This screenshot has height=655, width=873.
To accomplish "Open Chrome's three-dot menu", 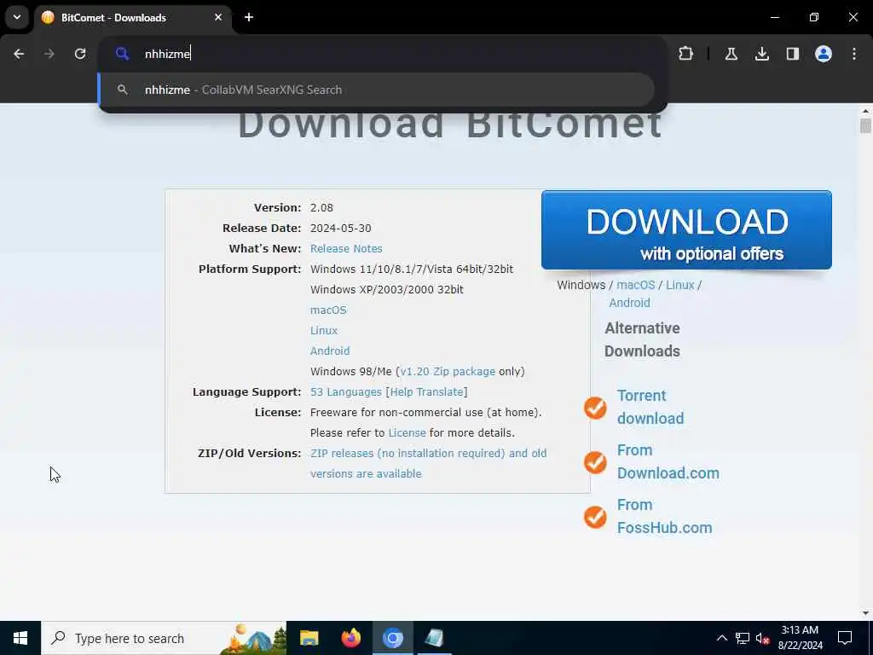I will pos(854,54).
